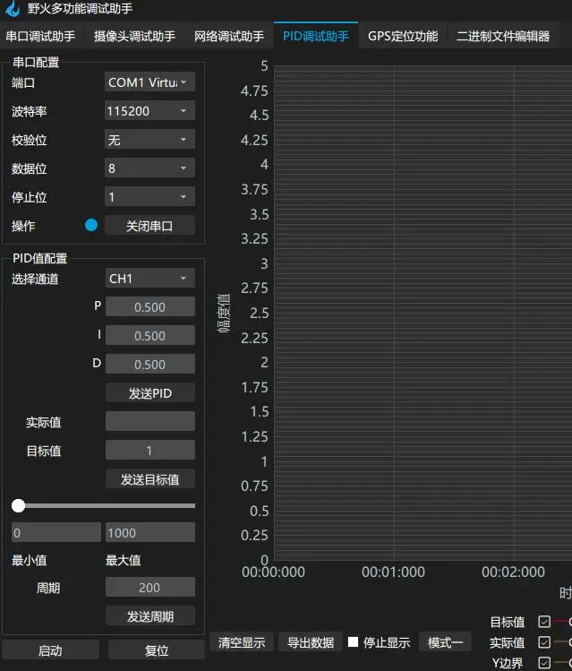Switch to the 网络调试助手 tab
This screenshot has width=572, height=671.
click(229, 37)
